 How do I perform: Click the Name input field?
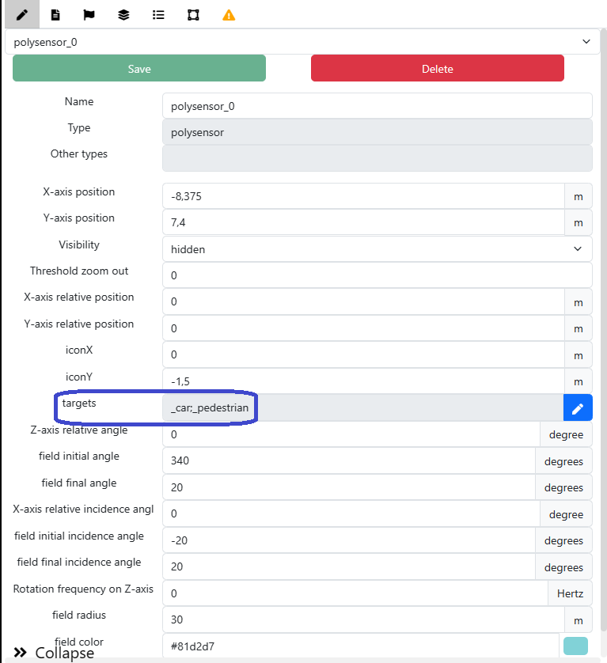coord(377,106)
